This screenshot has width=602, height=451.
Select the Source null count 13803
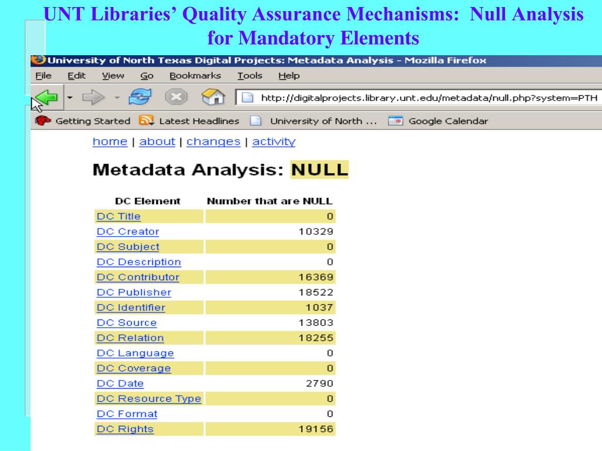pyautogui.click(x=316, y=323)
